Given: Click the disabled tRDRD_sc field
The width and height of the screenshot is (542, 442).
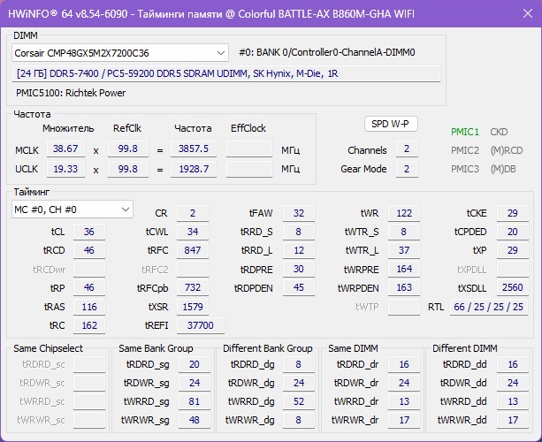Looking at the screenshot, I should coord(89,364).
